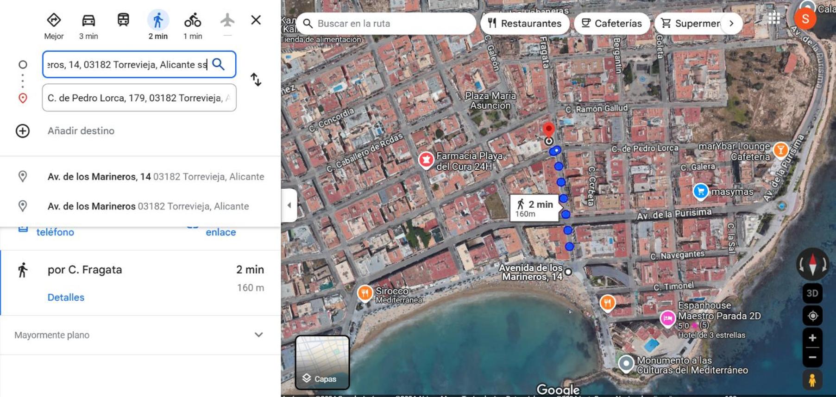Pick suggestion Av. de los Marineros Torrevieja
This screenshot has height=397, width=836.
click(x=140, y=206)
